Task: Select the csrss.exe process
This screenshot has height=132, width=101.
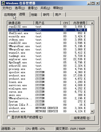Action: [x=15, y=92]
